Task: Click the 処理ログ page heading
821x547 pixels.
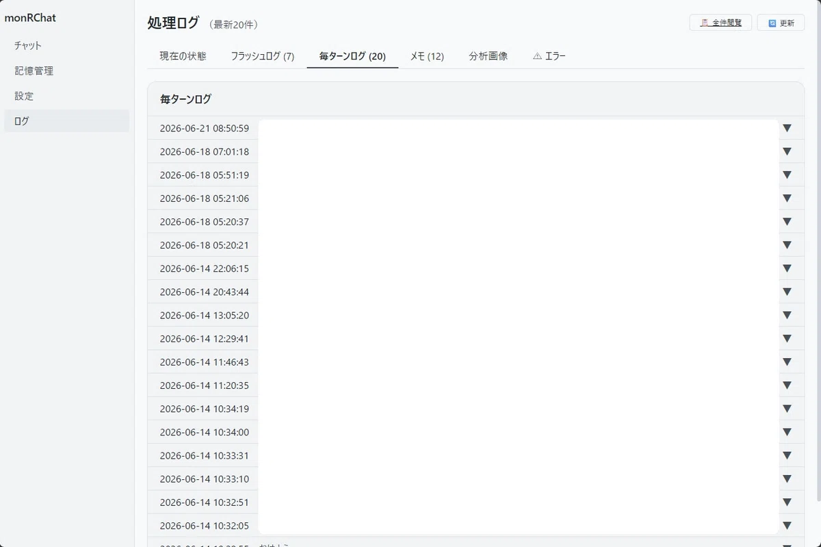Action: point(173,23)
